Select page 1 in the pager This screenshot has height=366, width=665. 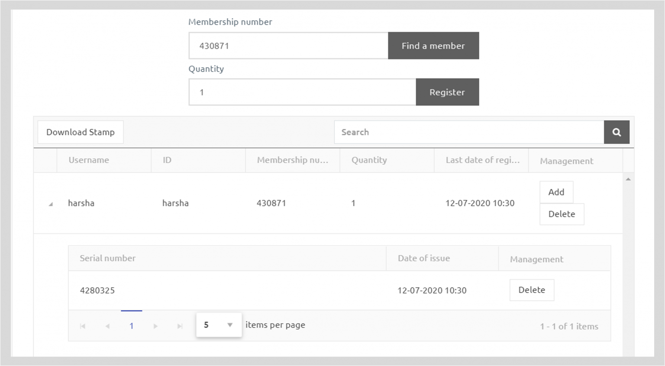click(131, 326)
